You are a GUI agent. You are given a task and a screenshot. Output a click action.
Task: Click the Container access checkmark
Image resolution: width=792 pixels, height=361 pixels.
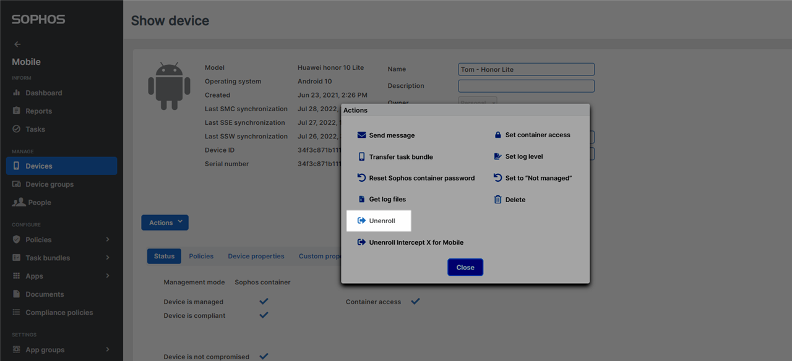pos(416,302)
